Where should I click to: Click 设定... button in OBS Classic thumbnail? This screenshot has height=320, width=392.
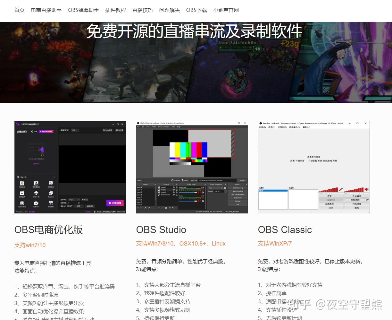pos(331,196)
